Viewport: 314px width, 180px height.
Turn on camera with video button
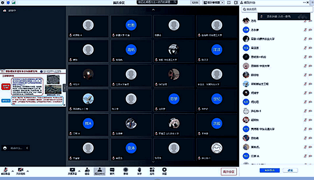tap(20, 170)
